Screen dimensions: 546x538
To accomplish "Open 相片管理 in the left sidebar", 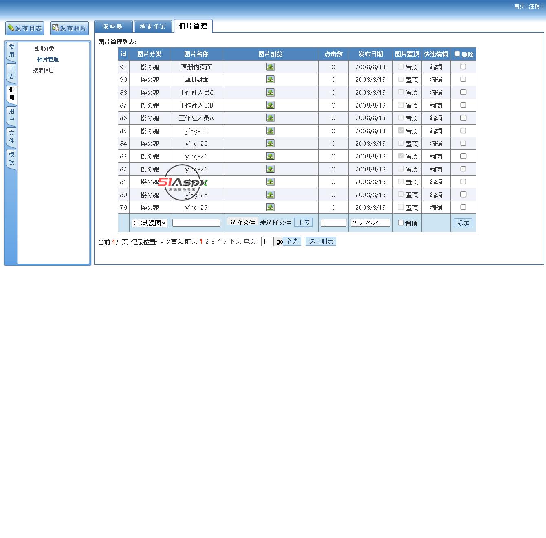I will tap(48, 59).
